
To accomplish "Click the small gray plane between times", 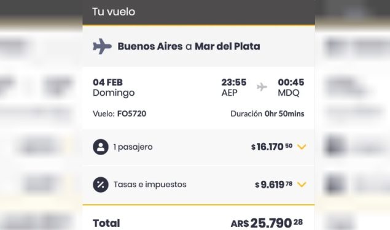I will tap(262, 87).
